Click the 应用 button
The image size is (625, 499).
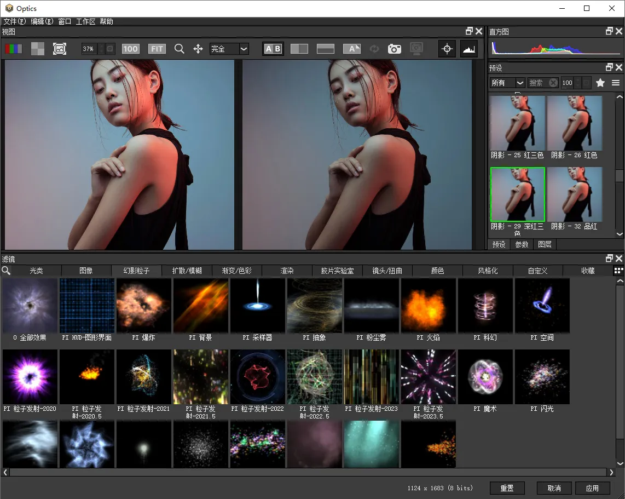click(x=592, y=488)
